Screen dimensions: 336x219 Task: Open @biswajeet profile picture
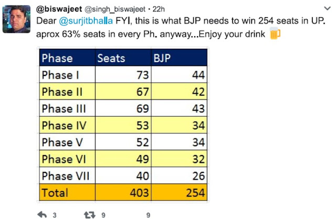click(16, 19)
